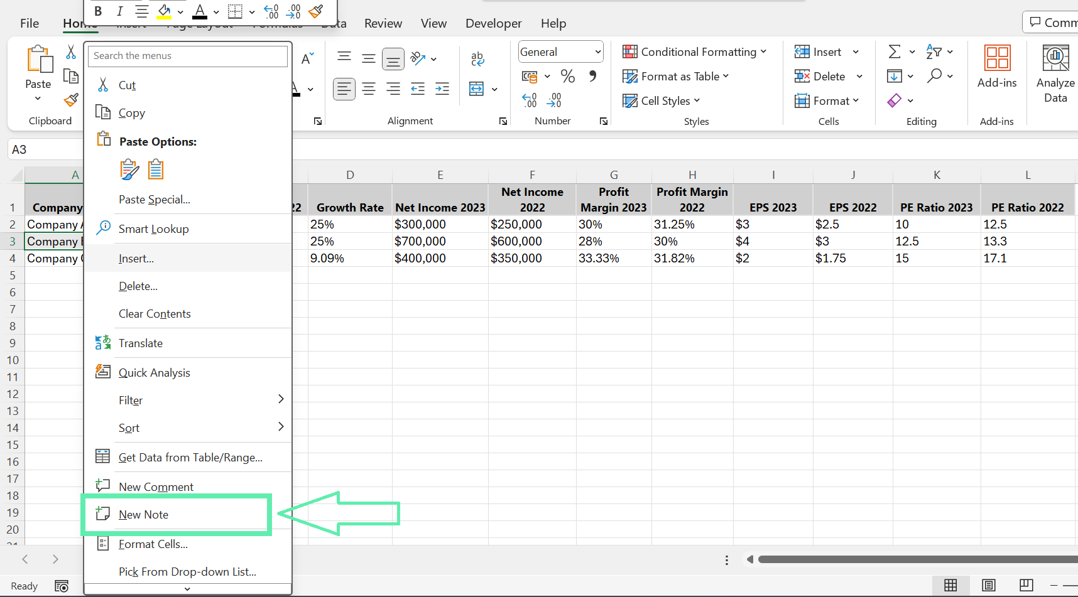The height and width of the screenshot is (597, 1078).
Task: Switch to Page Break Preview
Action: (x=1026, y=585)
